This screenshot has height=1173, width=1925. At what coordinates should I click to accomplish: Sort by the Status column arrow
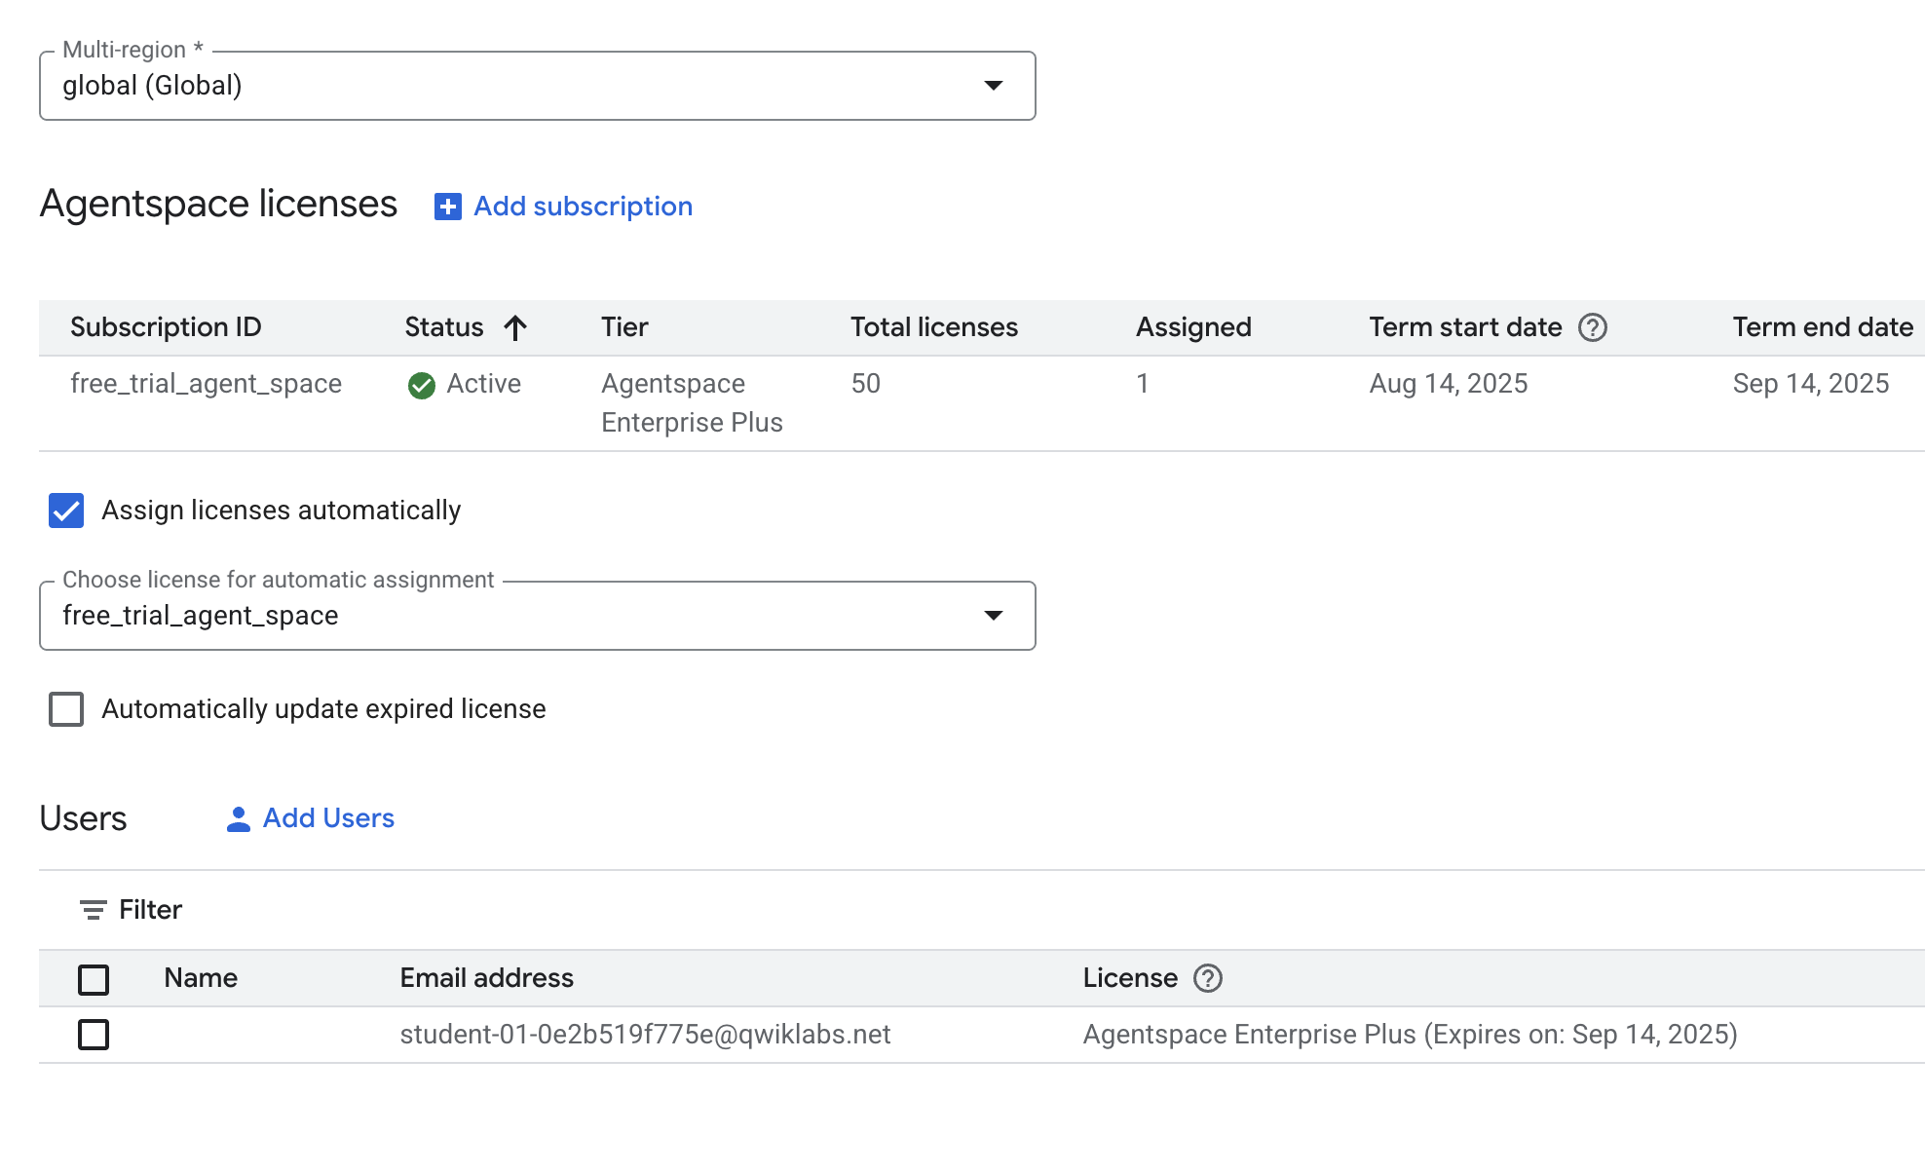point(515,328)
